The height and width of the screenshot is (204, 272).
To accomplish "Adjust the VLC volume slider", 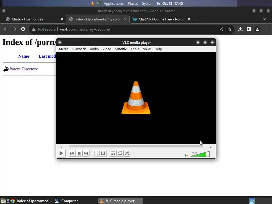I will tap(200, 154).
